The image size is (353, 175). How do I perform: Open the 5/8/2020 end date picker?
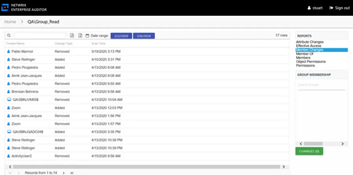coord(144,36)
